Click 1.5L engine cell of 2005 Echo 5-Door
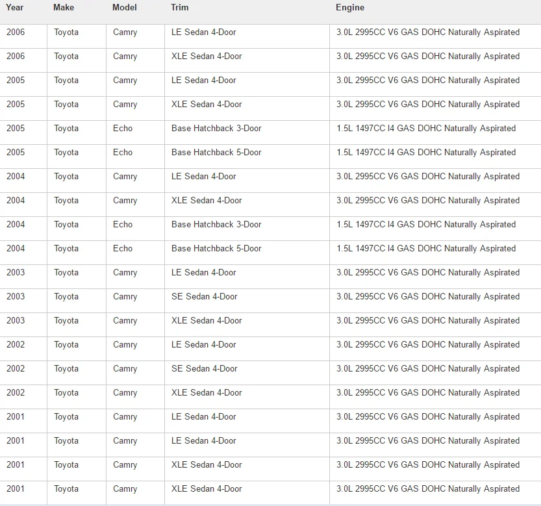 (x=435, y=157)
